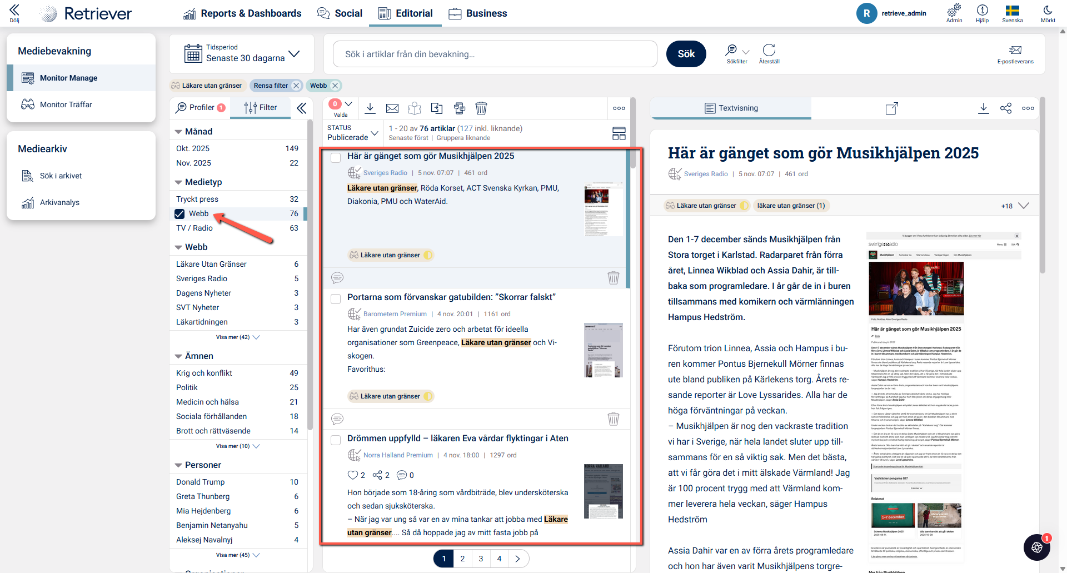This screenshot has width=1067, height=573.
Task: Open the Tidsperiod date range dropdown
Action: (x=242, y=54)
